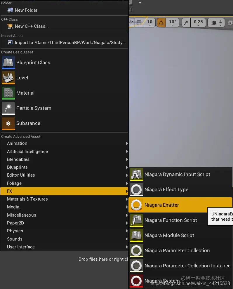Click the Niagara Emitter ring icon

136,205
